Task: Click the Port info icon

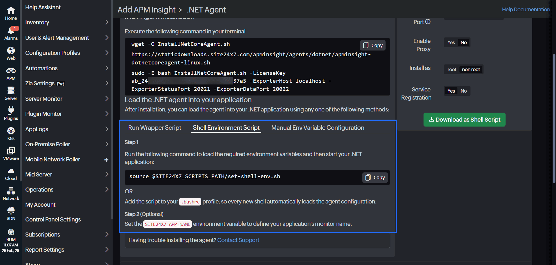Action: 428,22
